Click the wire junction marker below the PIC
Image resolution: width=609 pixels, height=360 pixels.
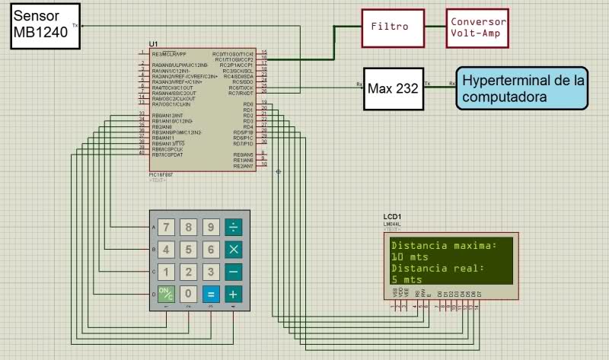coord(278,172)
